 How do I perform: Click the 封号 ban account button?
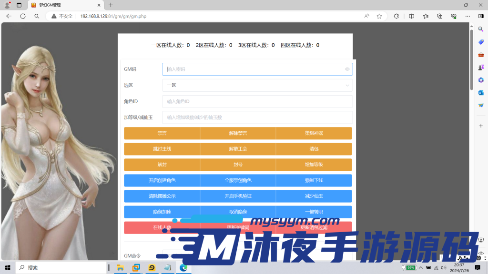tap(238, 165)
